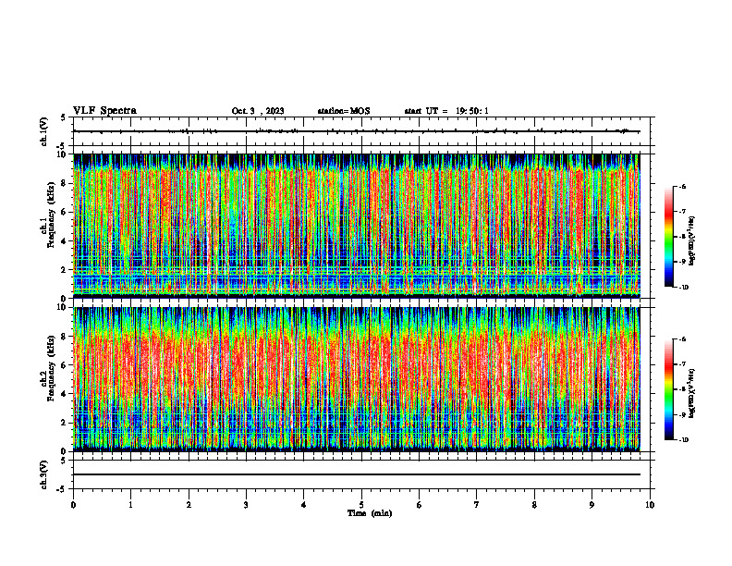Image resolution: width=732 pixels, height=566 pixels.
Task: Click the "-5" tick on ch.3(V) axis
Action: click(61, 489)
